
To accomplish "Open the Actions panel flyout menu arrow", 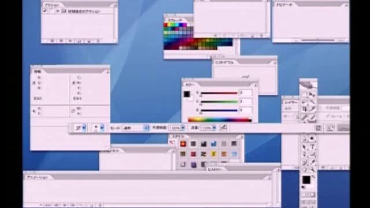I will (115, 5).
